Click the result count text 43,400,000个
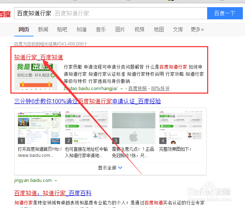This screenshot has width=245, height=208. tap(75, 44)
